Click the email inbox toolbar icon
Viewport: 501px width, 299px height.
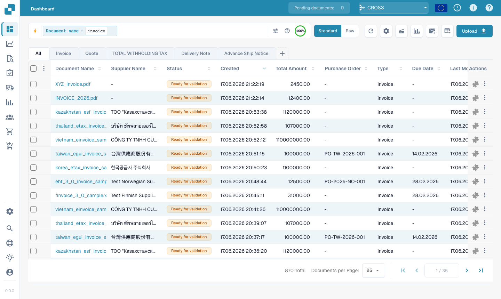click(x=432, y=31)
